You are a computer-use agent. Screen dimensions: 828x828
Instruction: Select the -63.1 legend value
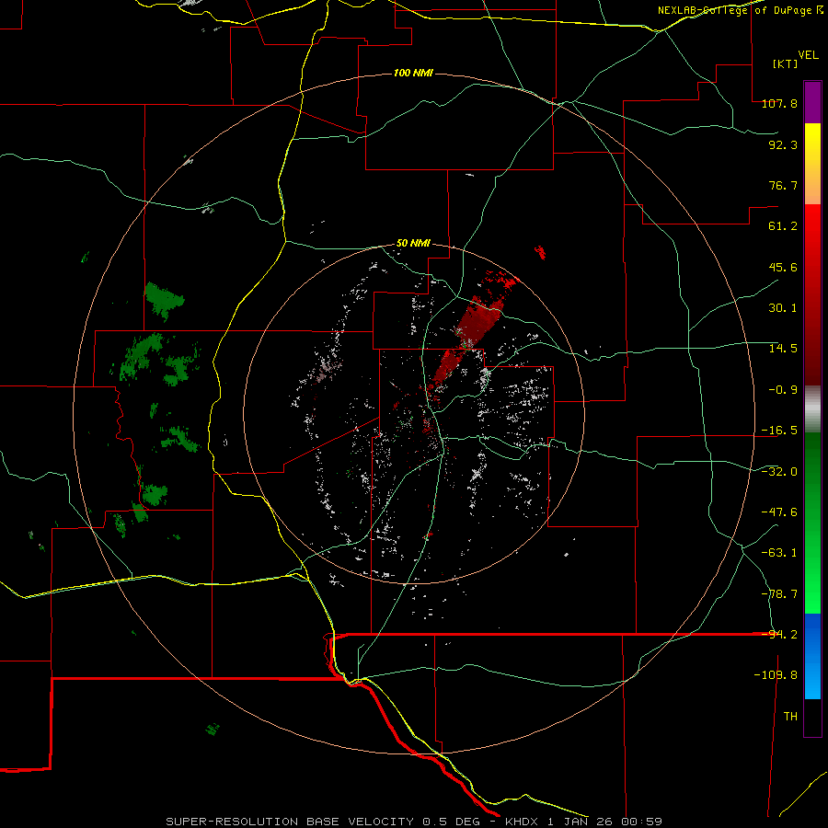click(x=779, y=553)
